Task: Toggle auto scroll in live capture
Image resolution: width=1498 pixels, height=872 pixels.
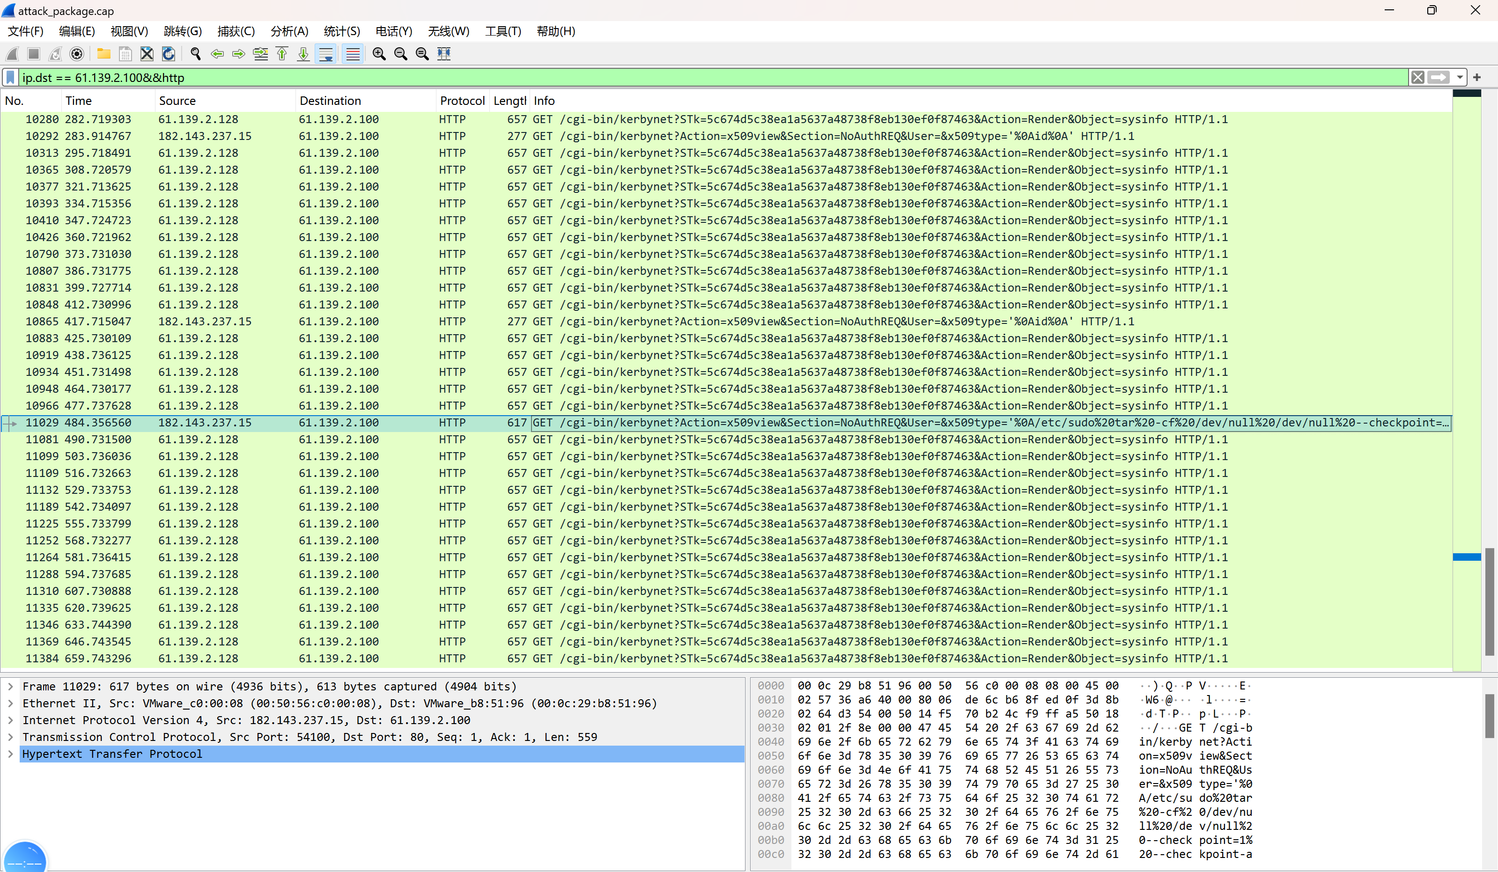Action: point(326,54)
